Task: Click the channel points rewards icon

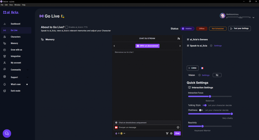Action: coord(167,133)
